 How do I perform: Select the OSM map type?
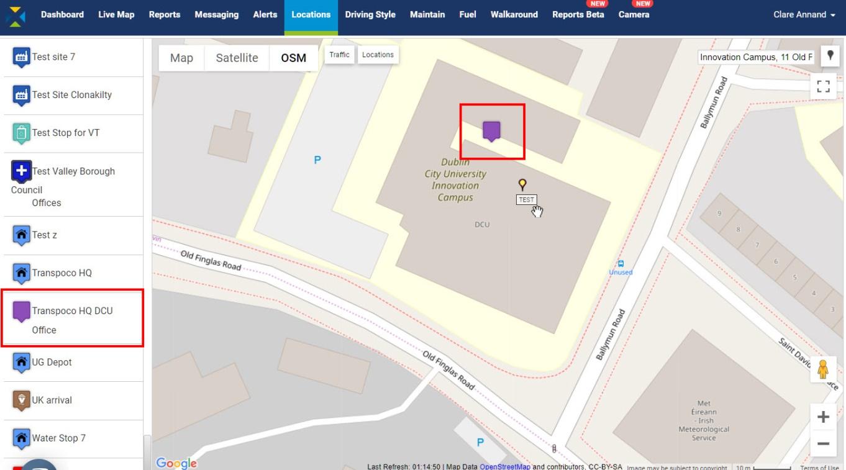pyautogui.click(x=294, y=58)
